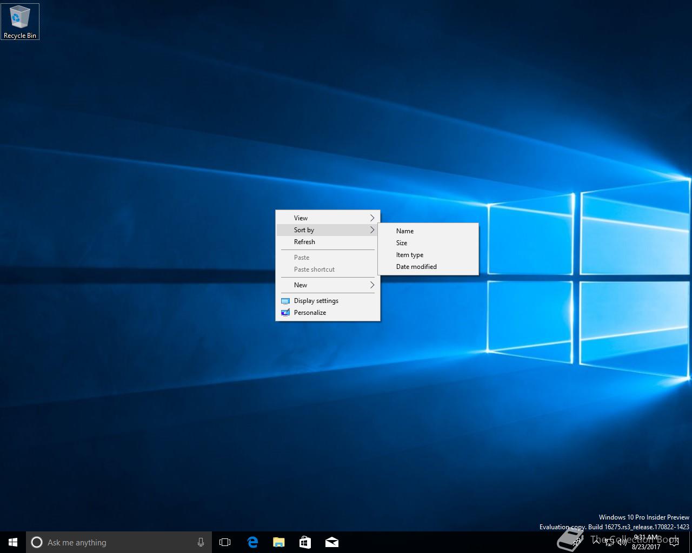
Task: Click the Cortana circle icon
Action: [37, 542]
